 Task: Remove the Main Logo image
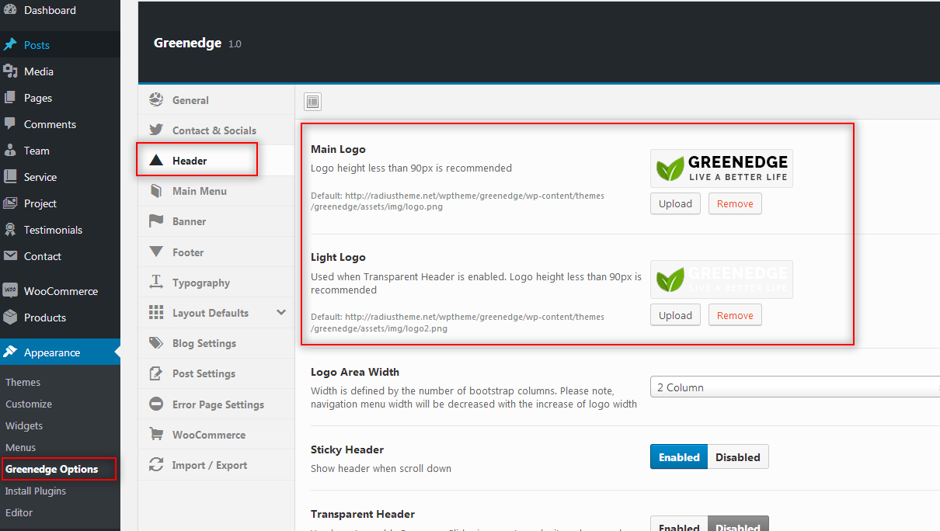tap(735, 203)
